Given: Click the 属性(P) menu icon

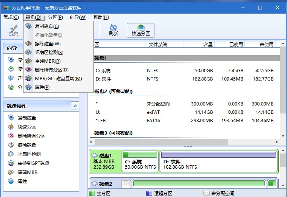Looking at the screenshot, I should [28, 87].
